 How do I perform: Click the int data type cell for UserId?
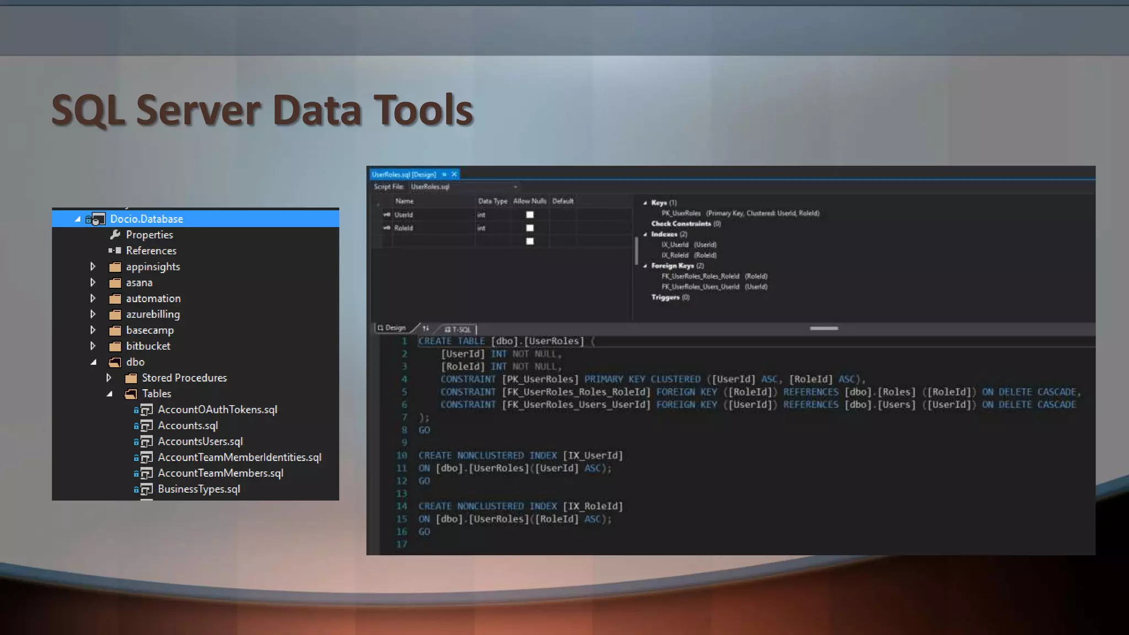[x=493, y=215]
